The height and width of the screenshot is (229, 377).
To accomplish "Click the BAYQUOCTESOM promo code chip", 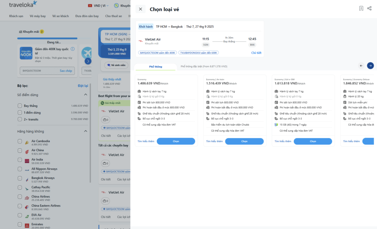I will [158, 53].
